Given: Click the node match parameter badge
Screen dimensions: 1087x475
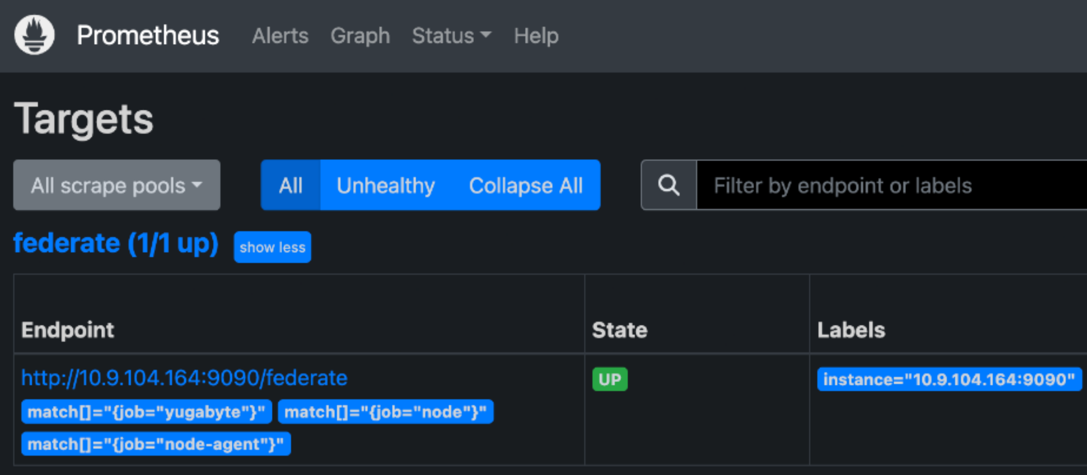Looking at the screenshot, I should pyautogui.click(x=386, y=412).
